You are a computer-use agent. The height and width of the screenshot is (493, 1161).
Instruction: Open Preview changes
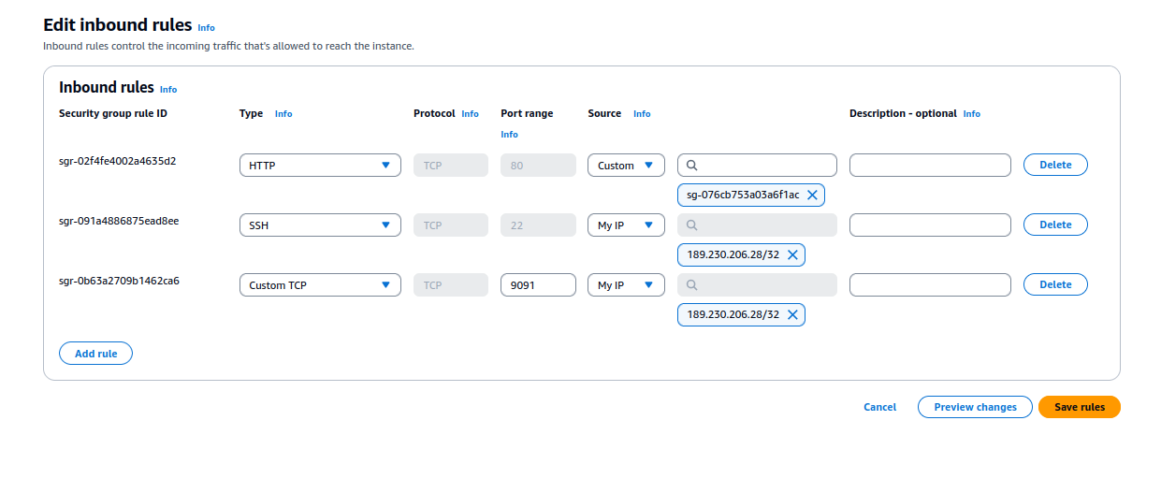tap(975, 407)
